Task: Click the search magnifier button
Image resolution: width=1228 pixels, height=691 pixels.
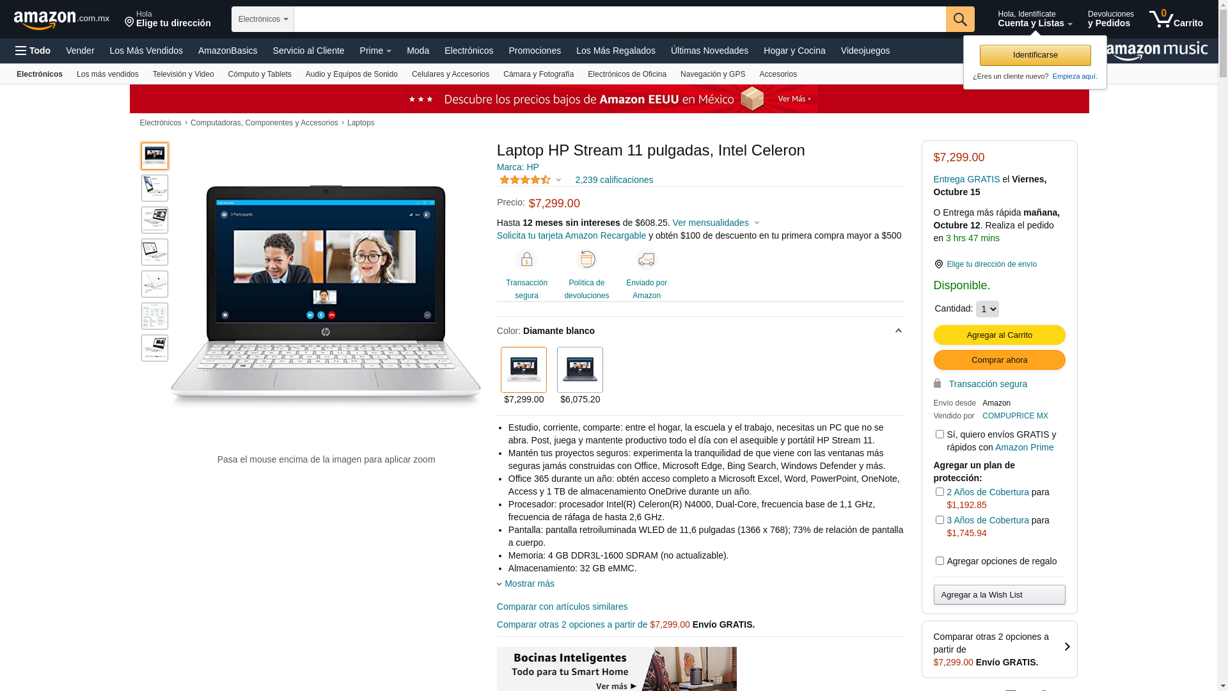Action: point(959,19)
